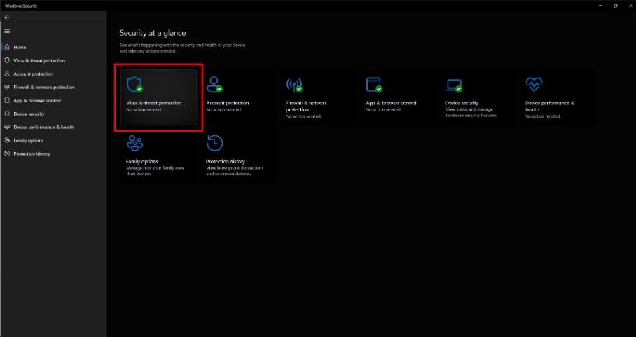The image size is (636, 337).
Task: Click the shield icon in sidebar
Action: [x=7, y=60]
